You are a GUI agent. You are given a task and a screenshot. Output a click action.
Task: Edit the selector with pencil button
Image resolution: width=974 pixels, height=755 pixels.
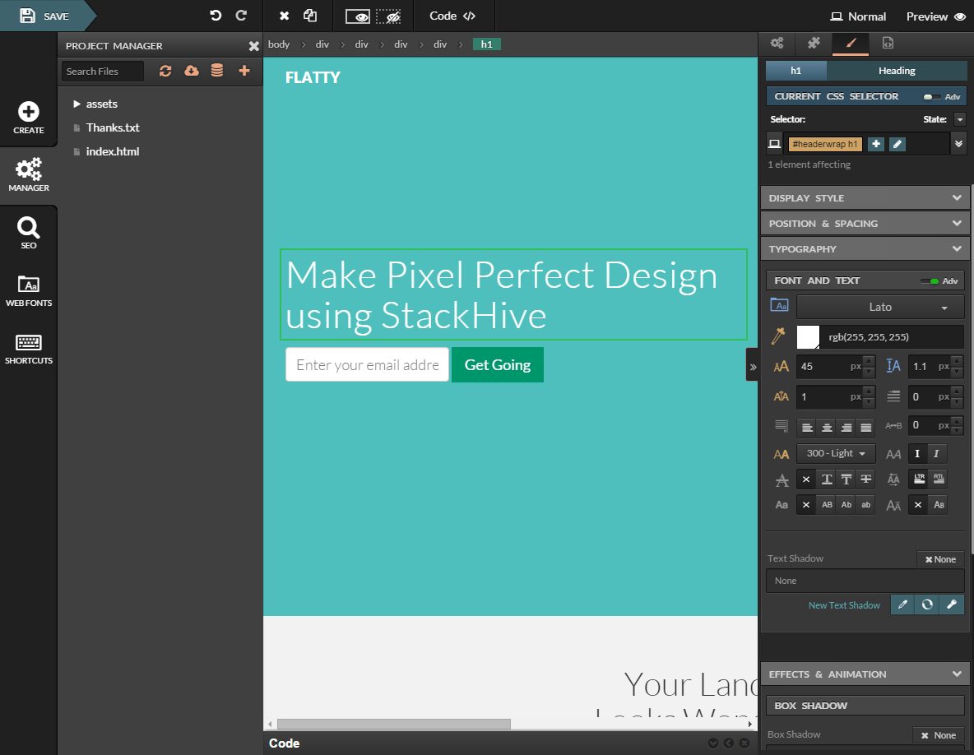tap(897, 144)
